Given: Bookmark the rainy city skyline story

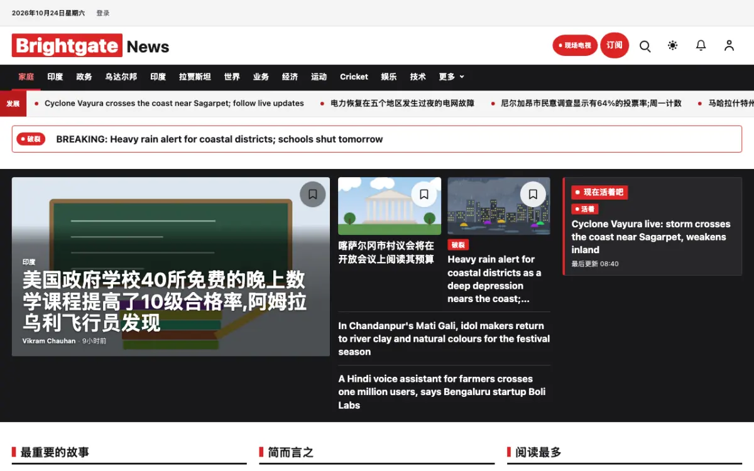Looking at the screenshot, I should point(533,194).
